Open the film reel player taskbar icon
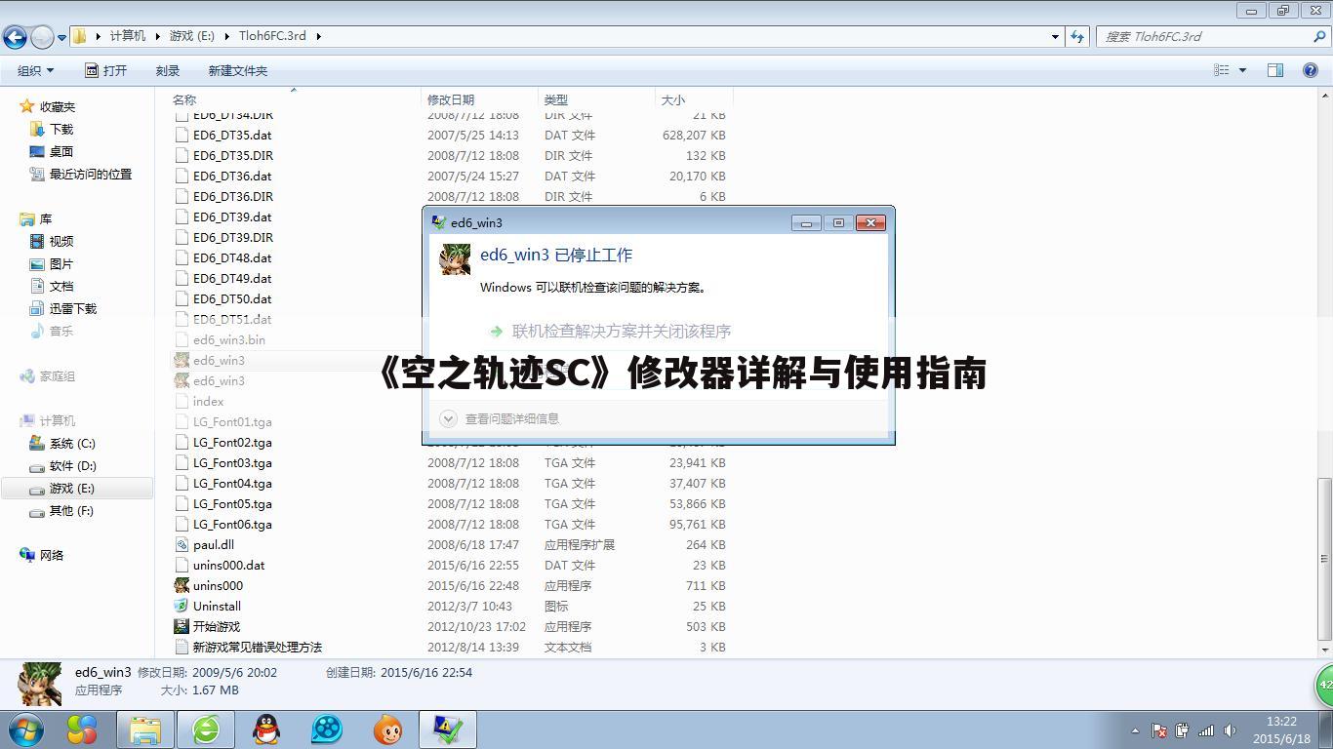 pos(327,729)
